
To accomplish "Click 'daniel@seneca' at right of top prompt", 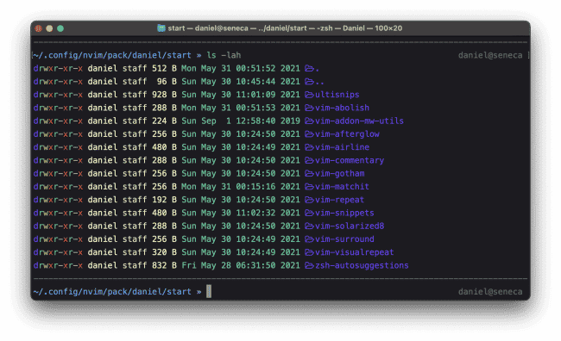I will tap(490, 55).
